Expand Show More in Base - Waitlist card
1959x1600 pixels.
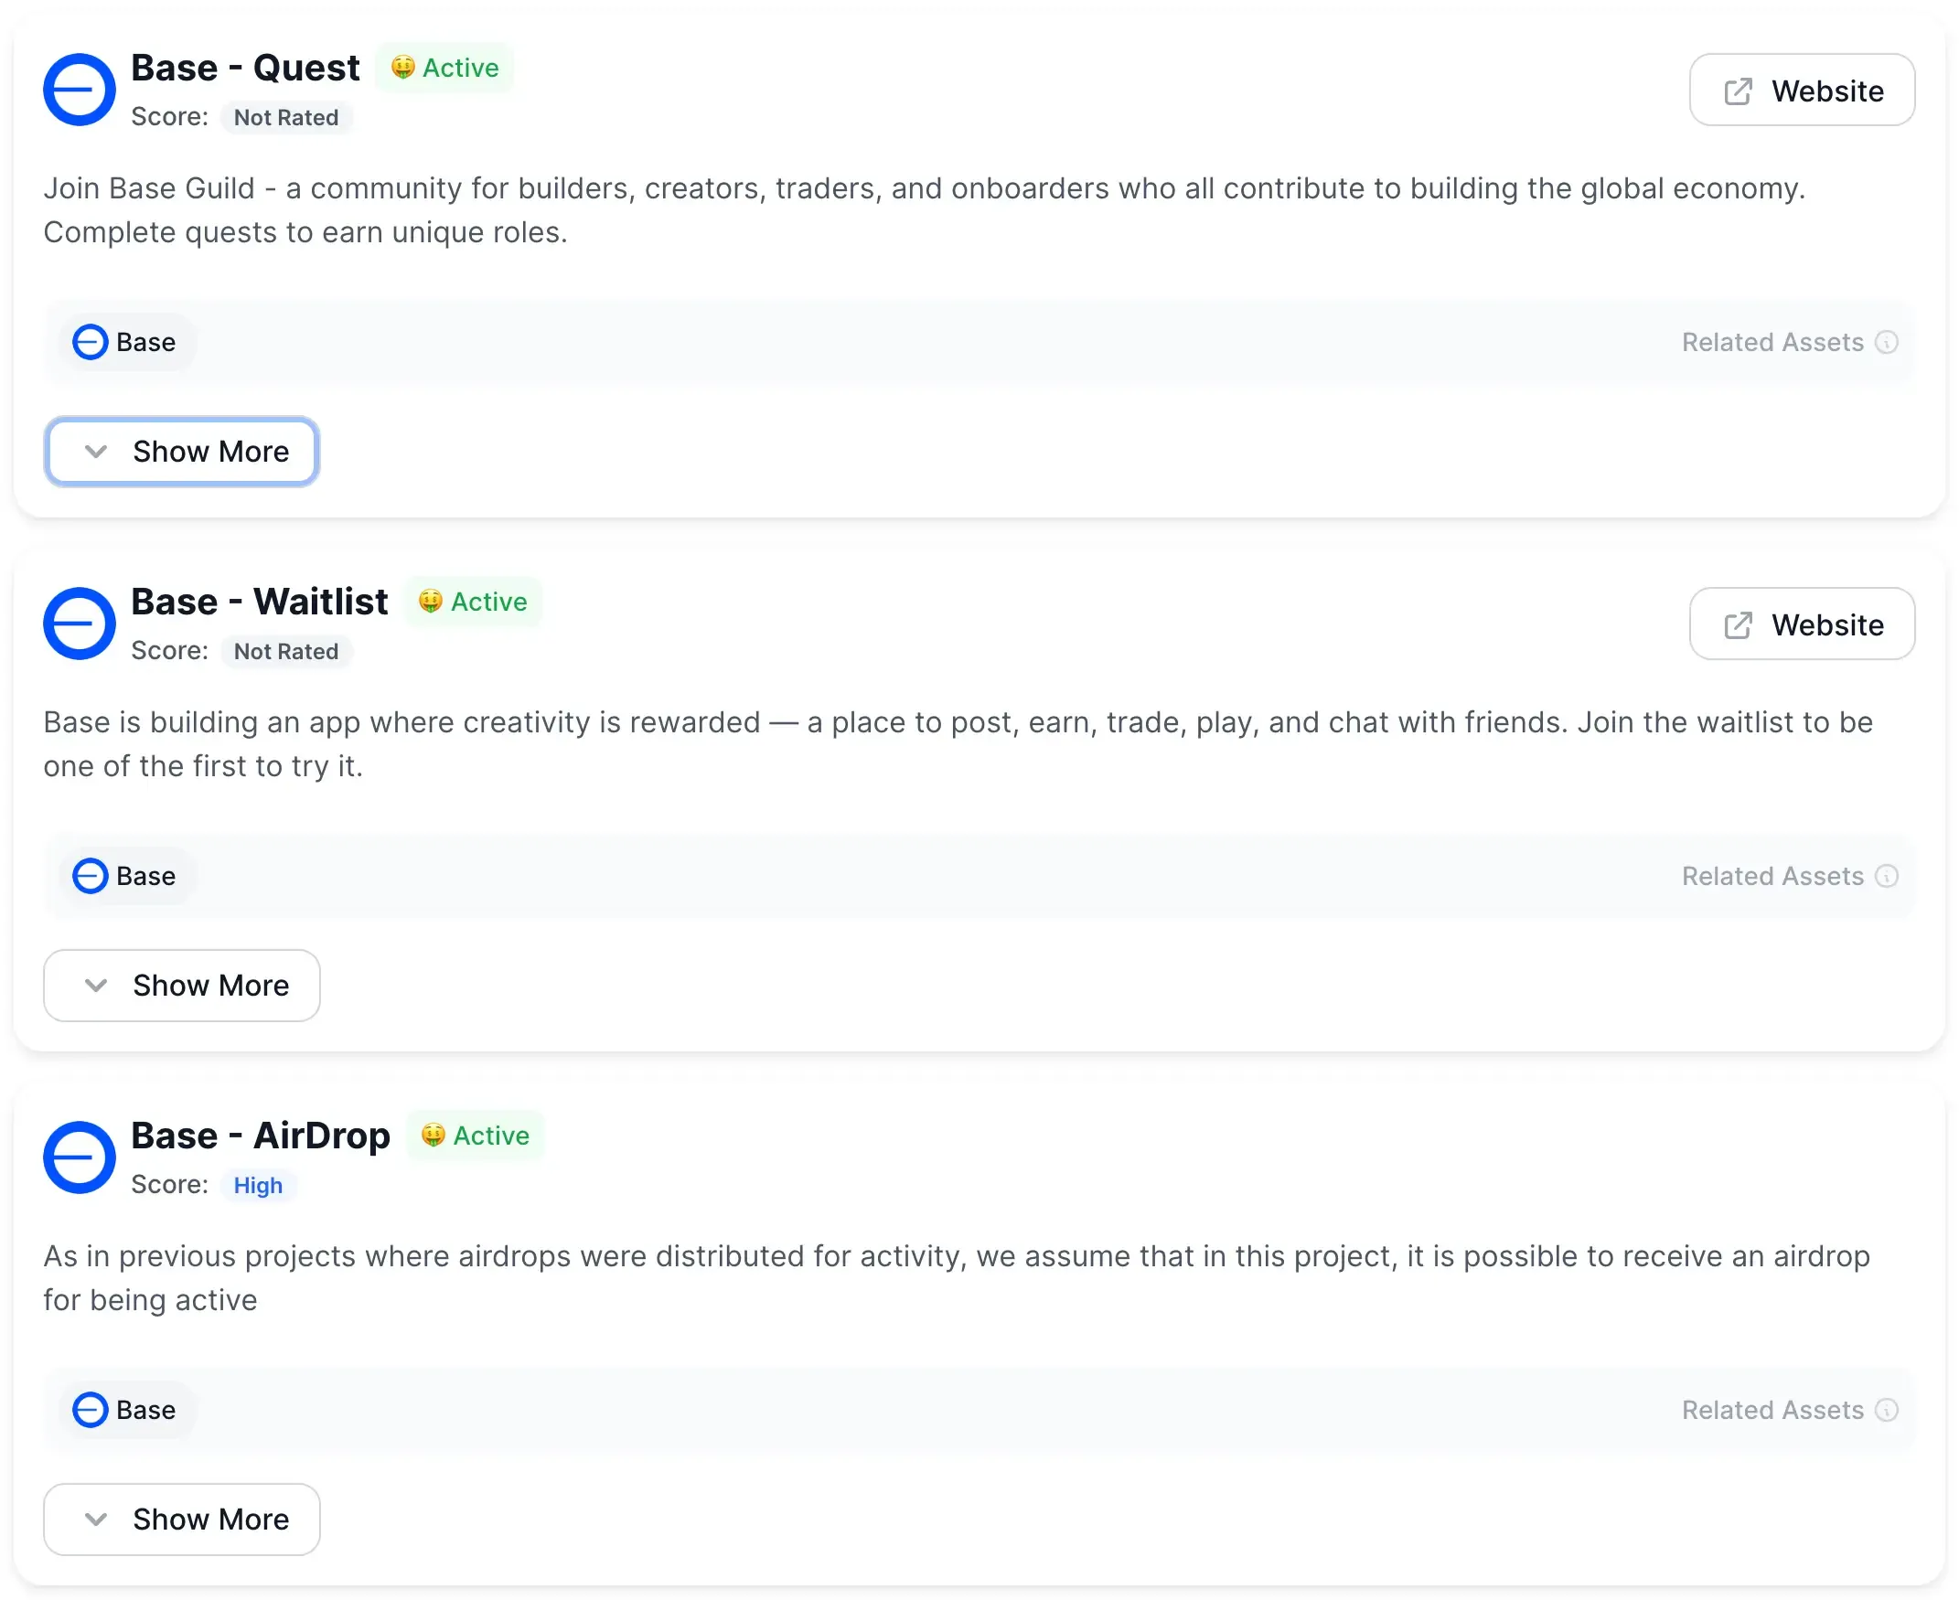click(182, 986)
